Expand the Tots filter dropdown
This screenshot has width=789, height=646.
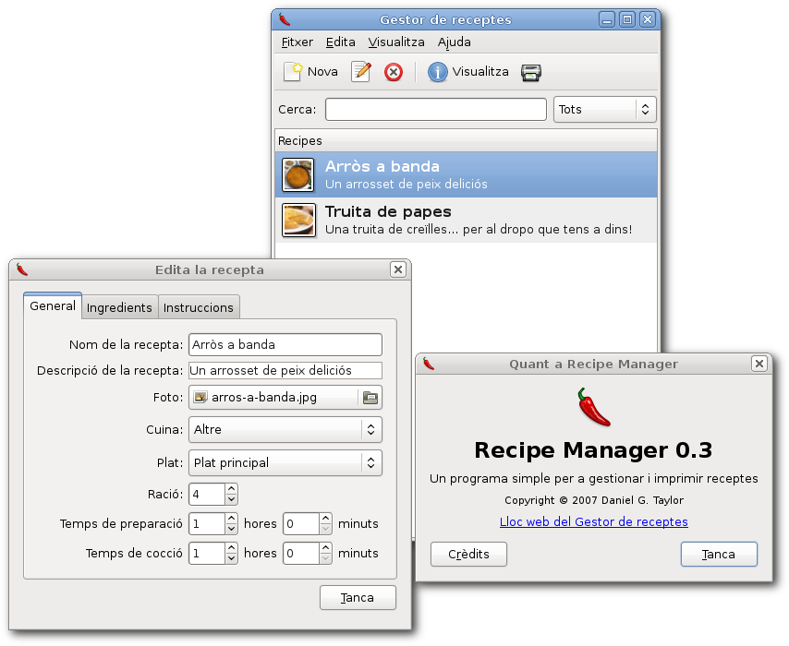pos(605,109)
